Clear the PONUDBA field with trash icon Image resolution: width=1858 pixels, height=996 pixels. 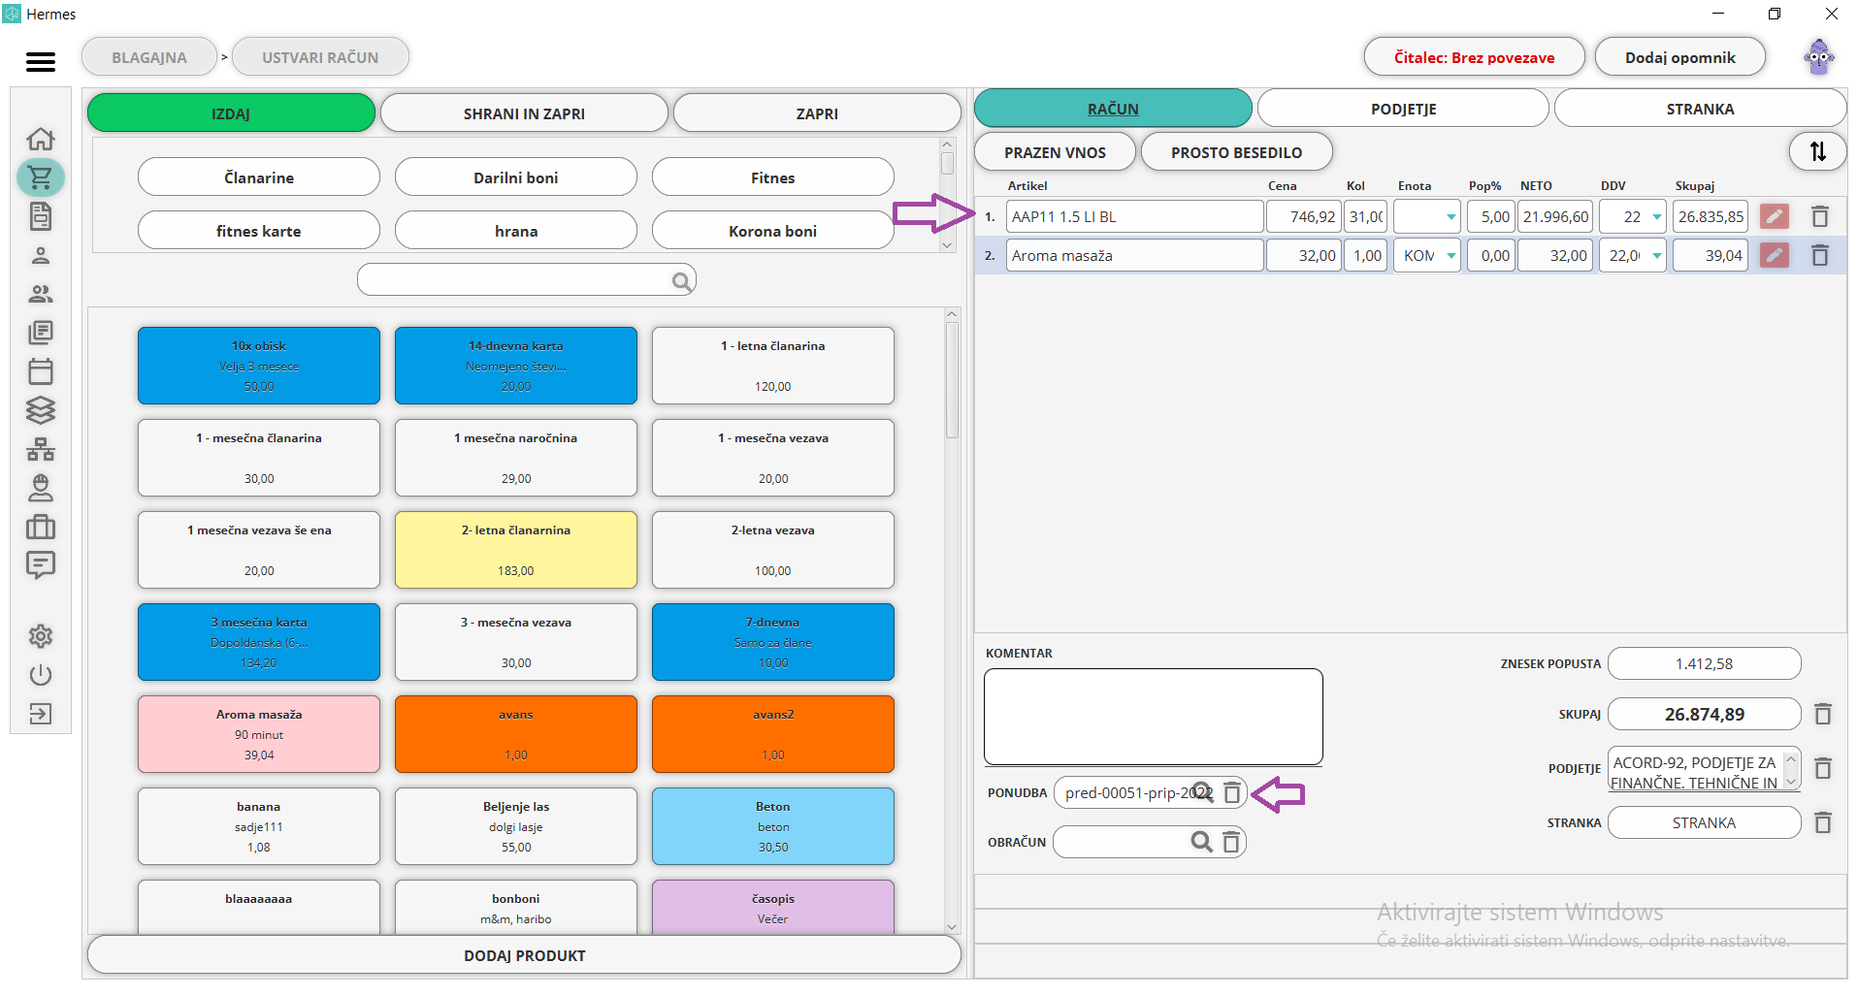point(1232,793)
